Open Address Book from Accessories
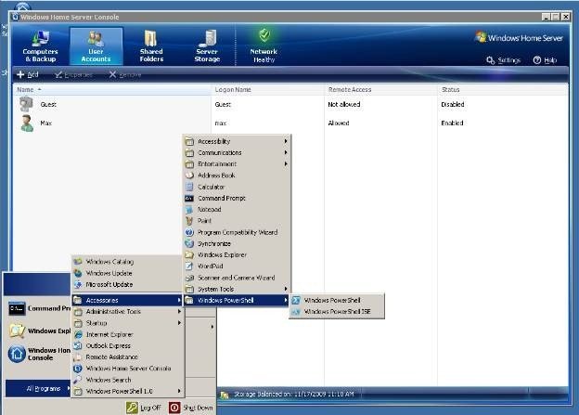Image resolution: width=579 pixels, height=415 pixels. click(x=237, y=175)
